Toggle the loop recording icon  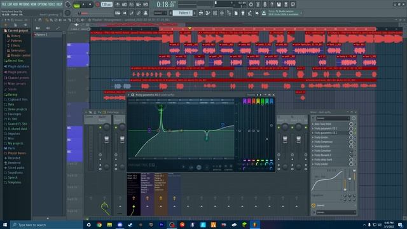coord(146,4)
